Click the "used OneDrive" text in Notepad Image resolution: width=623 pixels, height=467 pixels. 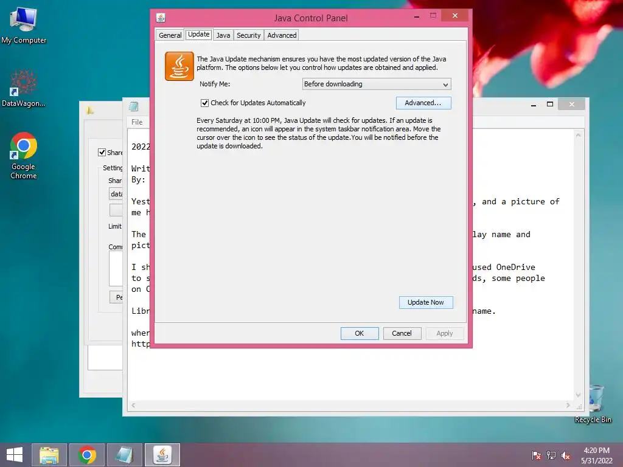[504, 268]
